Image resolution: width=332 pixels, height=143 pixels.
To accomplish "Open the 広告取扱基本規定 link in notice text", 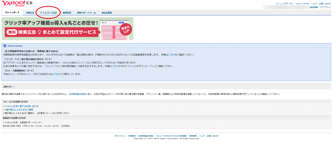I will pyautogui.click(x=77, y=94).
